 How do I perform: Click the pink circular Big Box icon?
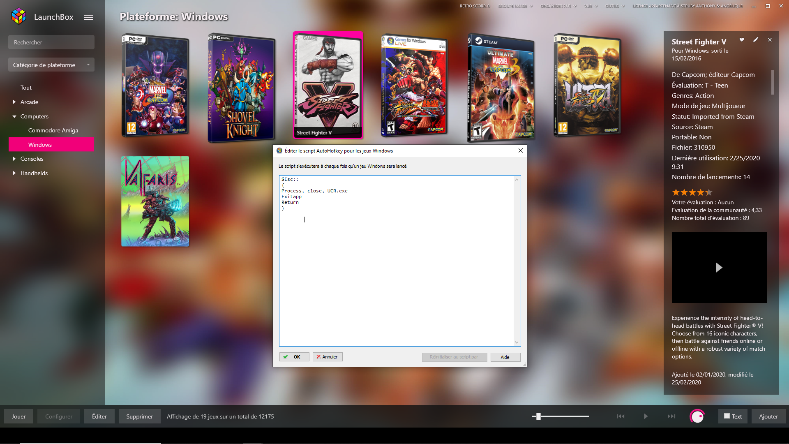(697, 416)
